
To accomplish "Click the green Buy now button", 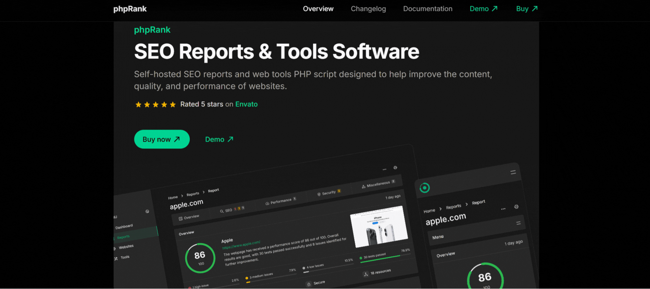I will tap(162, 139).
